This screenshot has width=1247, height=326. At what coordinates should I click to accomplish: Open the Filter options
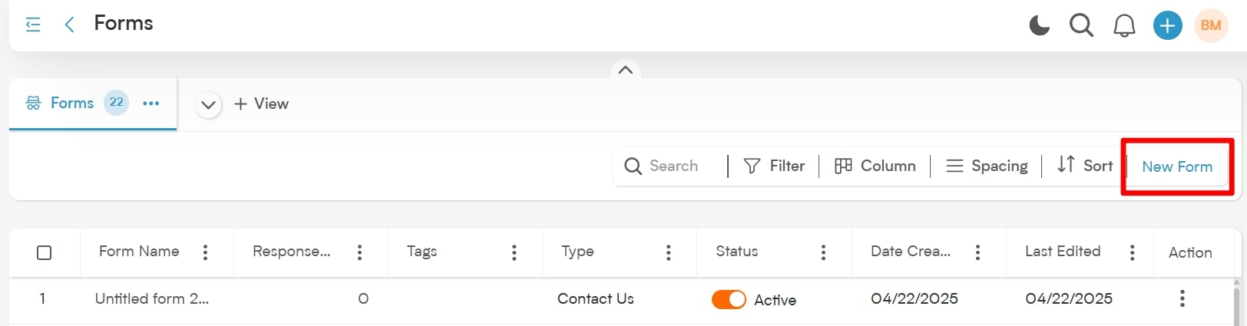click(774, 166)
